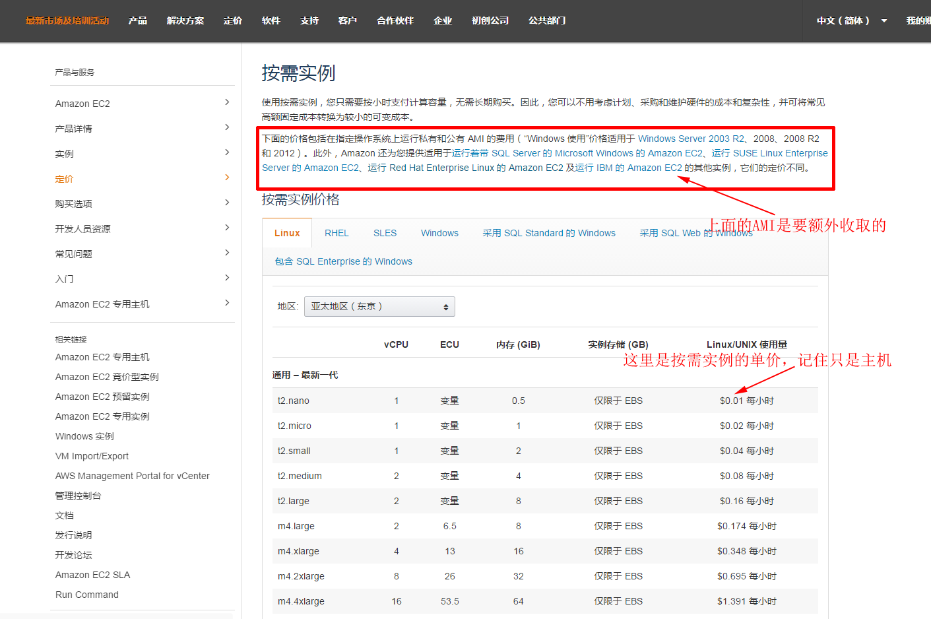Click the Linux/UNIX 使用量 column header
The image size is (931, 619).
747,344
